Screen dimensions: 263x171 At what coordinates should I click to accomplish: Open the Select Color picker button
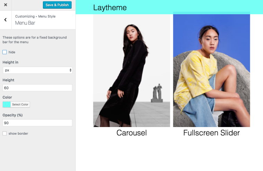(x=20, y=105)
